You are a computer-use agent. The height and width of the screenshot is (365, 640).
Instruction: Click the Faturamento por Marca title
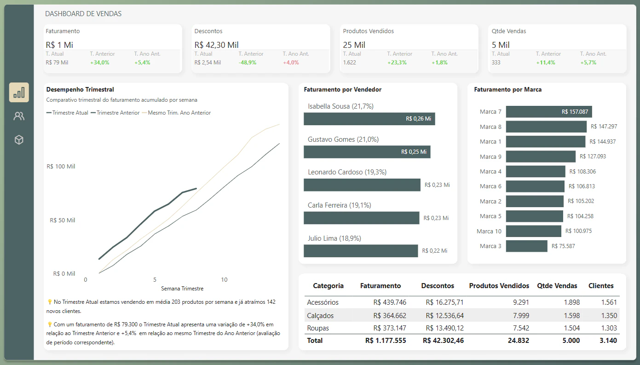pos(508,90)
